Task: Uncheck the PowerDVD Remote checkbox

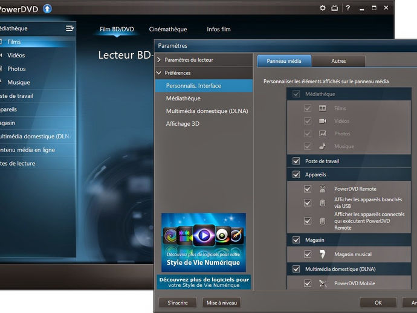Action: [308, 189]
